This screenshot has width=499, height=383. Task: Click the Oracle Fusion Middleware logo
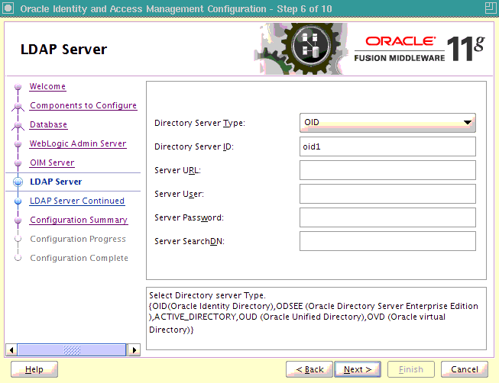pos(420,49)
